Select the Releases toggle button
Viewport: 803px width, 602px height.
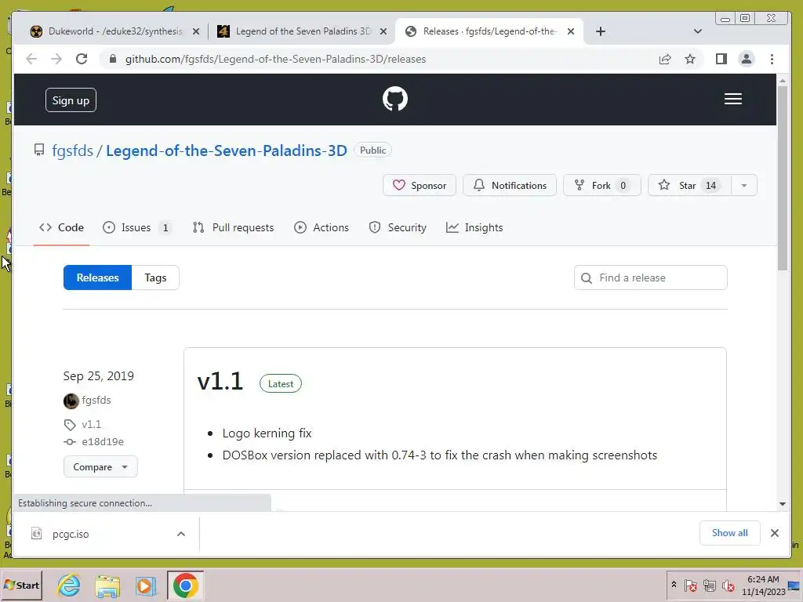(97, 277)
